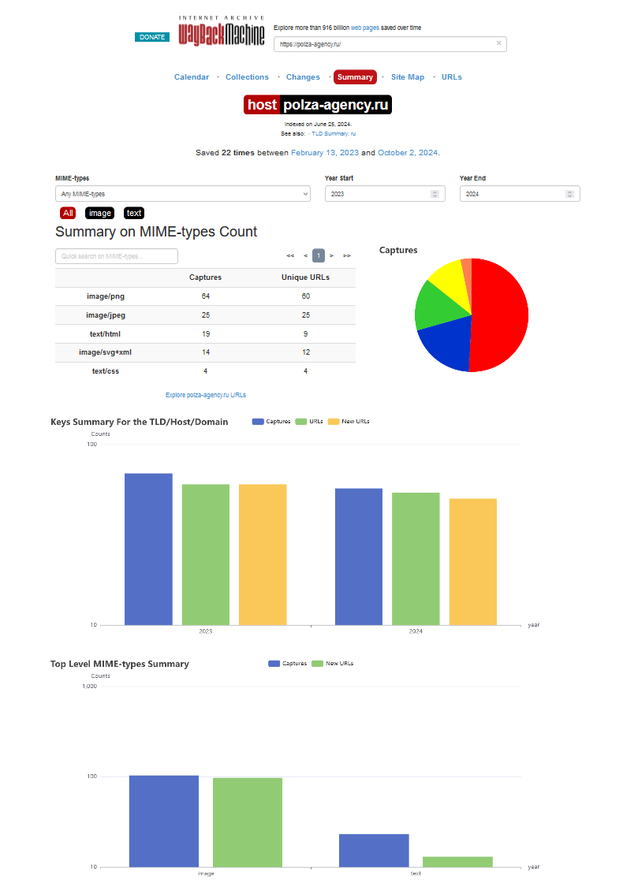Go to last page of MIME table
Screen dimensions: 623x886
click(x=347, y=256)
